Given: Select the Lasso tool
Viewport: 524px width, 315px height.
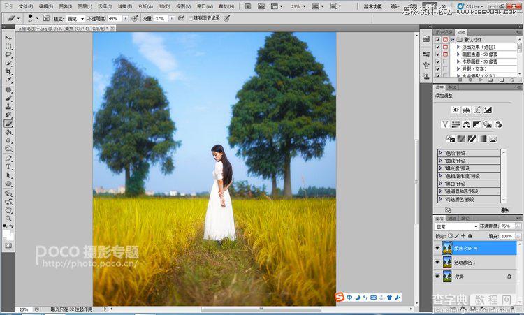Looking at the screenshot, I should [8, 54].
